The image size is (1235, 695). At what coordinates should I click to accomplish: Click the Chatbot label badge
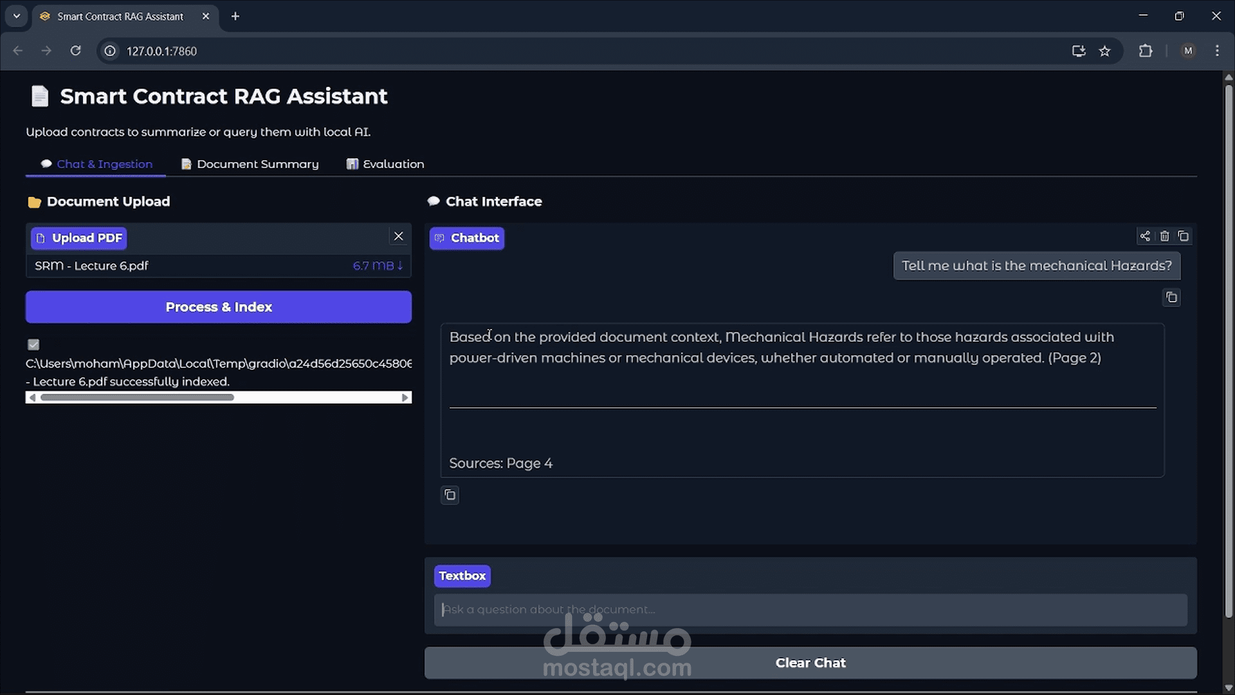[467, 238]
